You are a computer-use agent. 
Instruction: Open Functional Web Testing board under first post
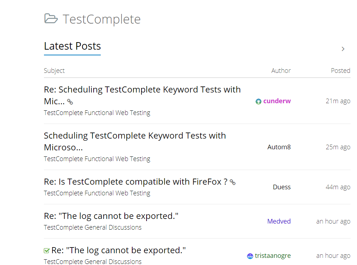click(97, 113)
